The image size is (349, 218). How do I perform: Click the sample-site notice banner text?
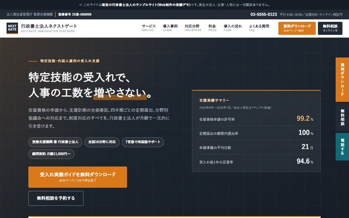174,5
